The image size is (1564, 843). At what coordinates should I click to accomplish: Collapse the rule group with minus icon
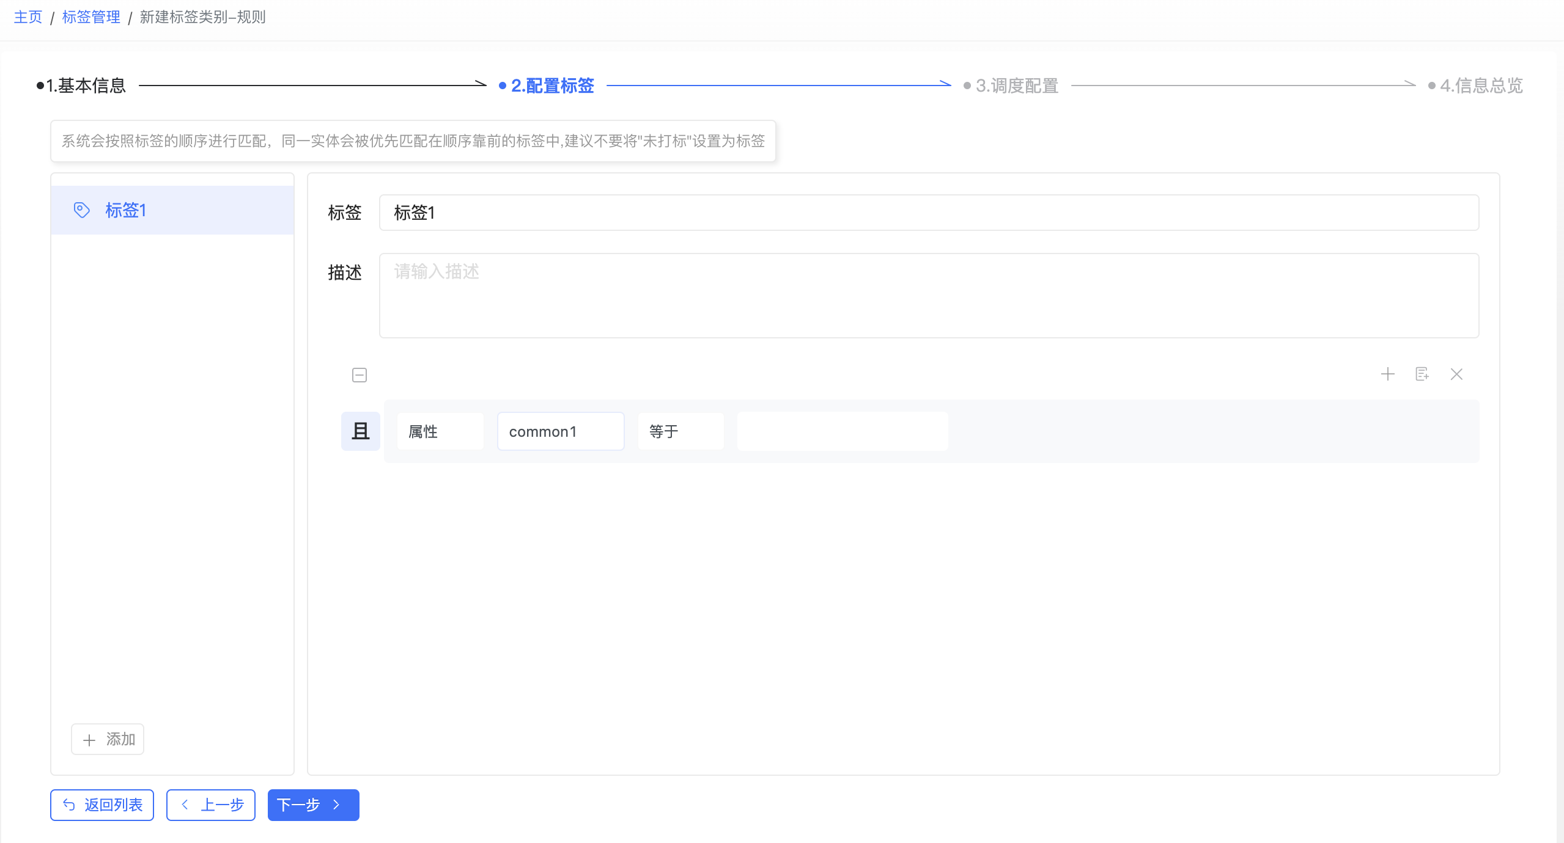coord(360,375)
